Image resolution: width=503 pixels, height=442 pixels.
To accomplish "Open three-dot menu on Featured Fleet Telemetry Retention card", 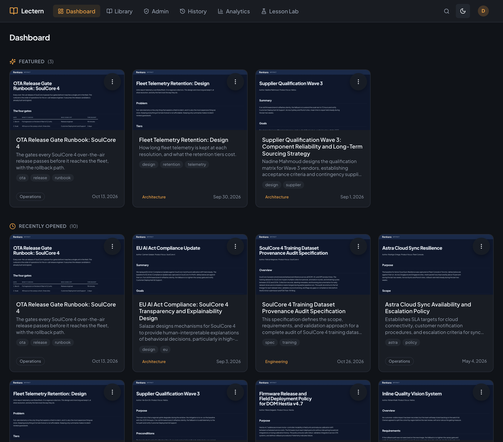I will (235, 82).
